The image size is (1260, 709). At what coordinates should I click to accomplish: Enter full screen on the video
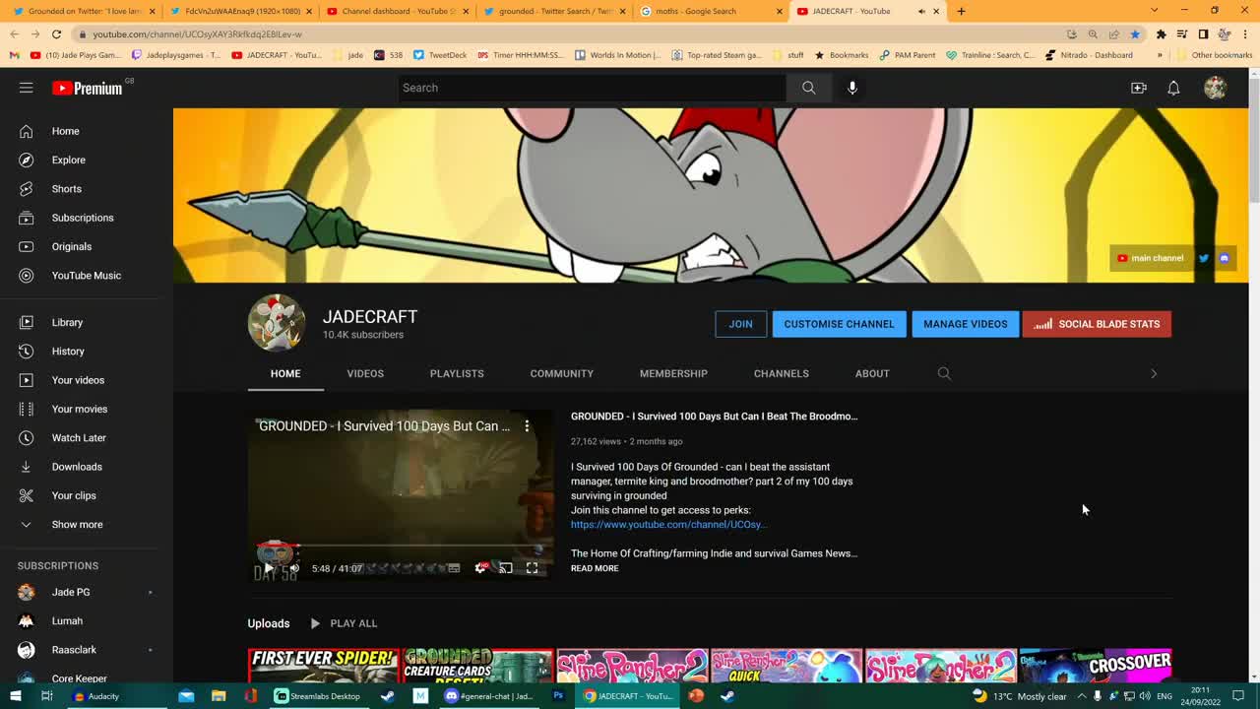coord(532,568)
